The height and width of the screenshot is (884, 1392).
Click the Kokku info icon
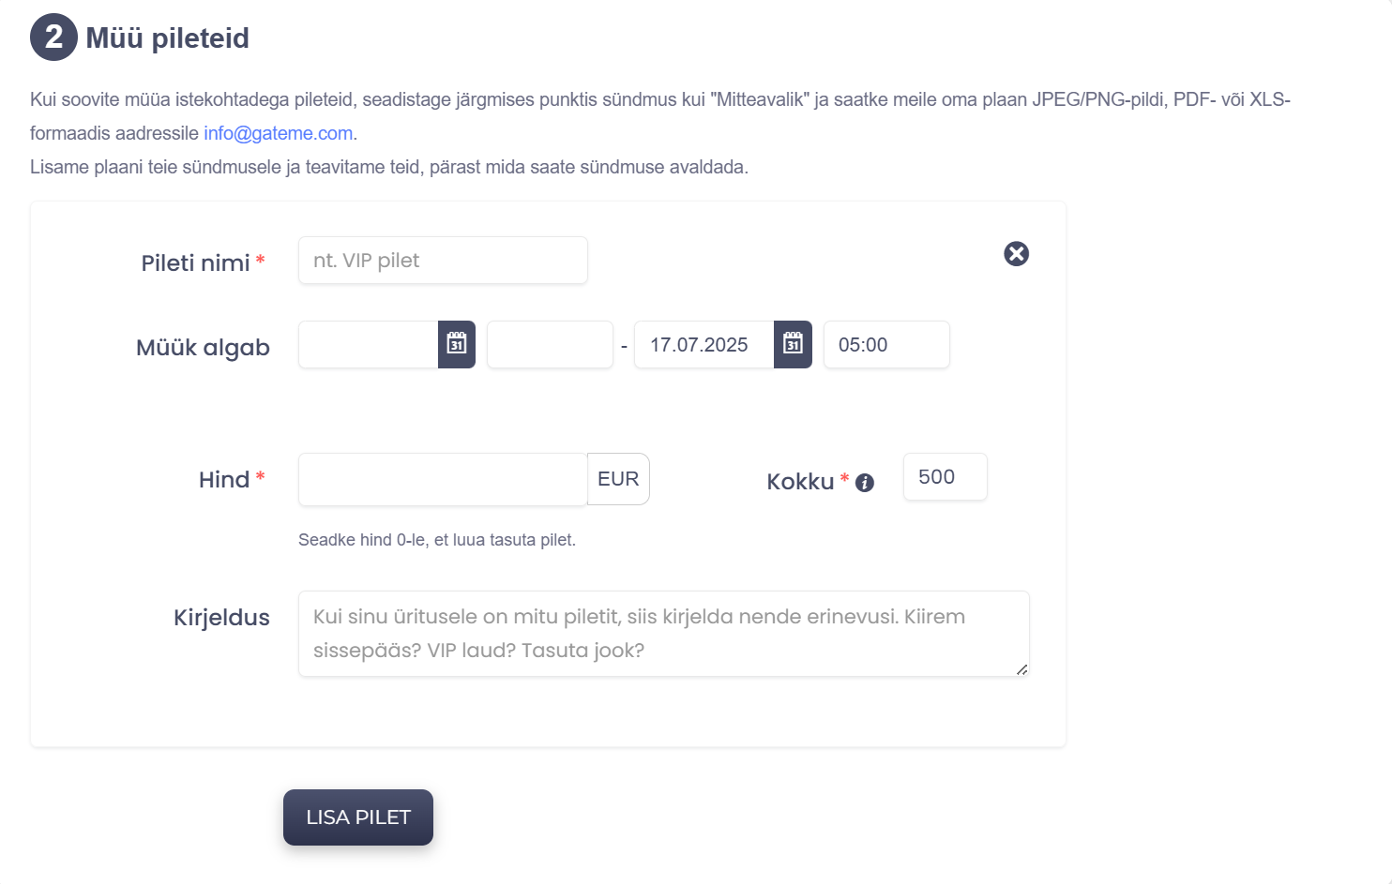click(x=865, y=483)
